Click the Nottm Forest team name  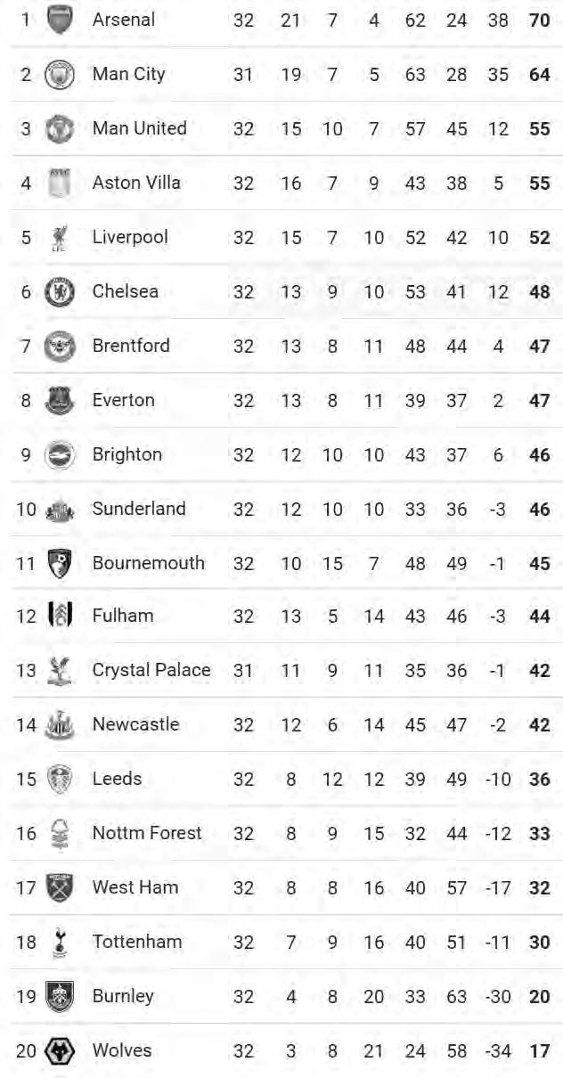pyautogui.click(x=147, y=833)
